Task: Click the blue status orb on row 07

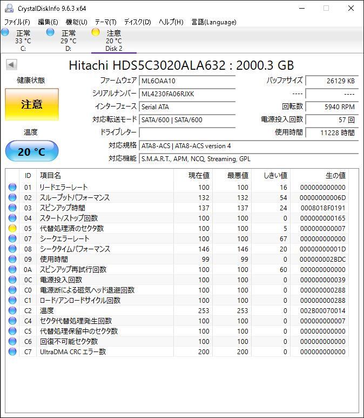Action: pyautogui.click(x=12, y=238)
